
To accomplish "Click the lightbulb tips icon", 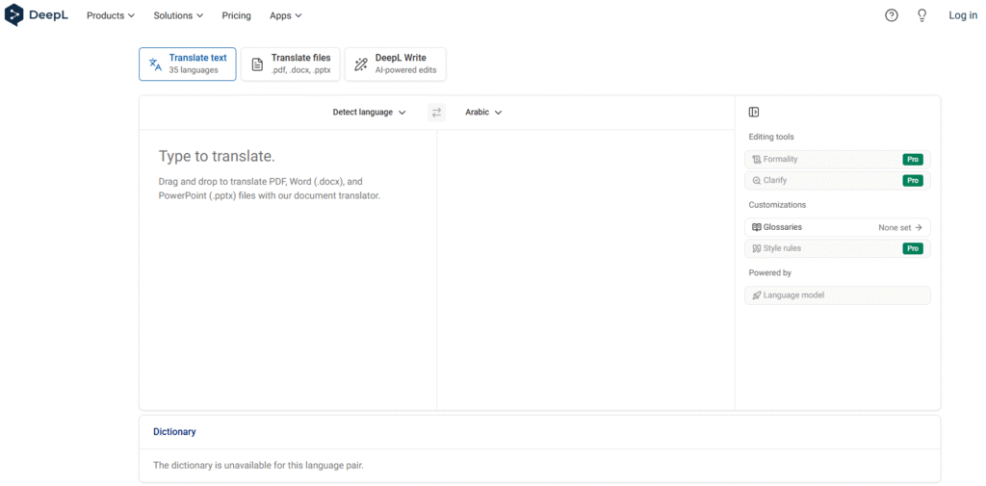I will 921,15.
